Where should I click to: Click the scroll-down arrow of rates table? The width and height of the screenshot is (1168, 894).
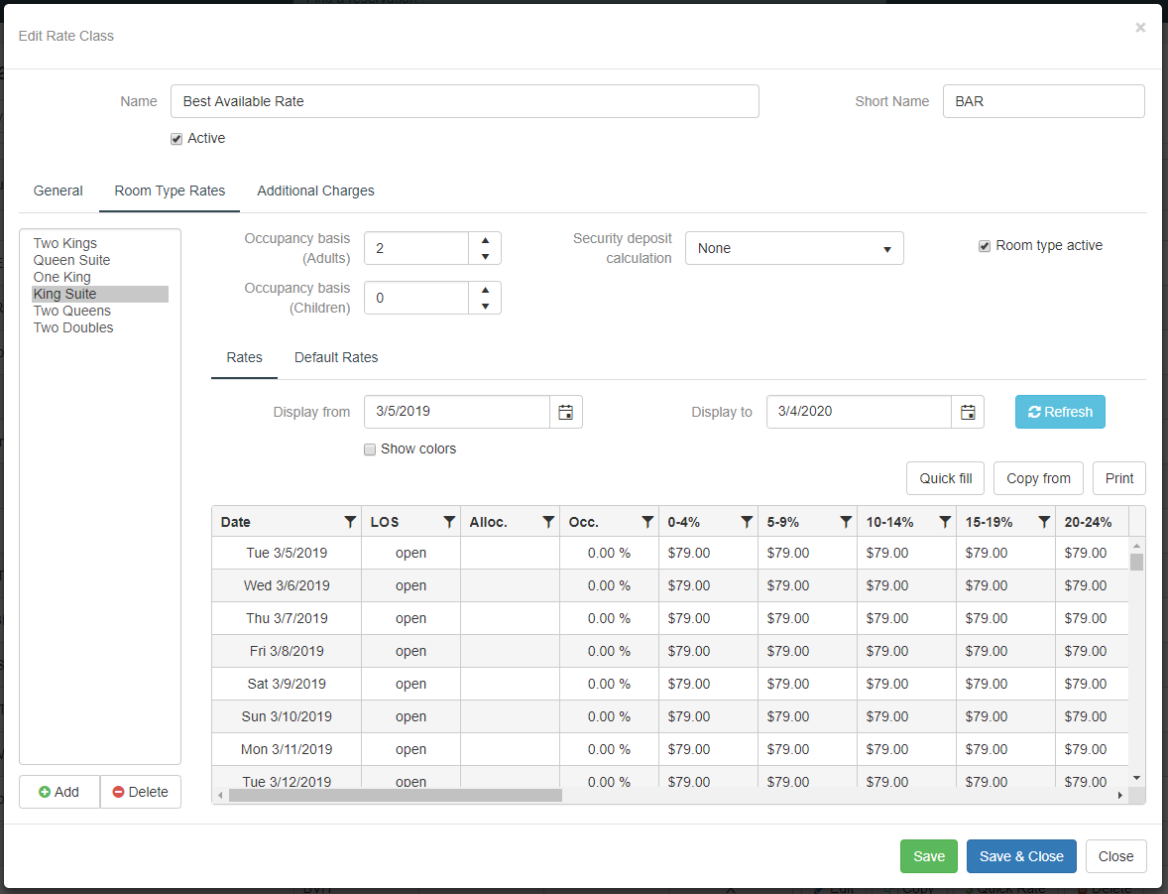click(1136, 778)
